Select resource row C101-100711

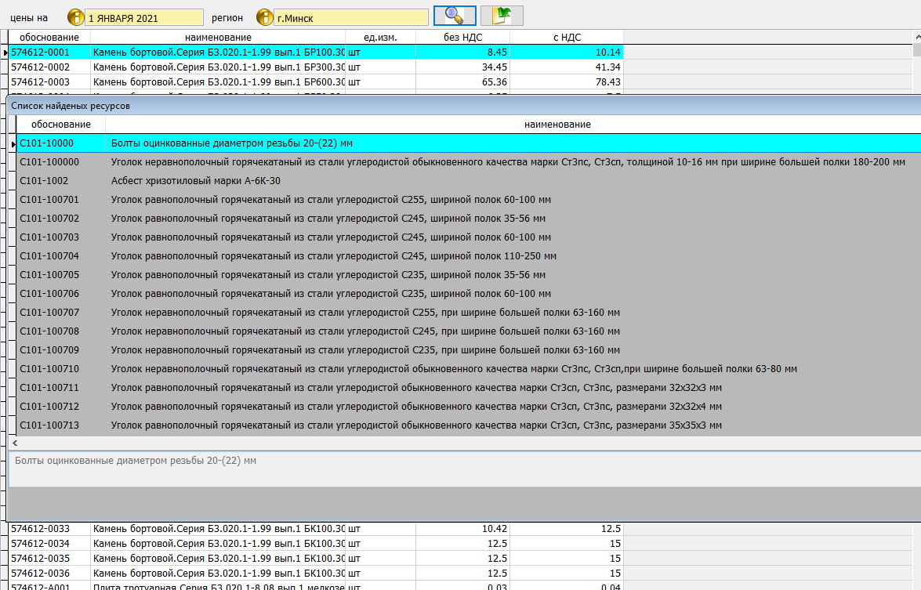[x=469, y=388]
